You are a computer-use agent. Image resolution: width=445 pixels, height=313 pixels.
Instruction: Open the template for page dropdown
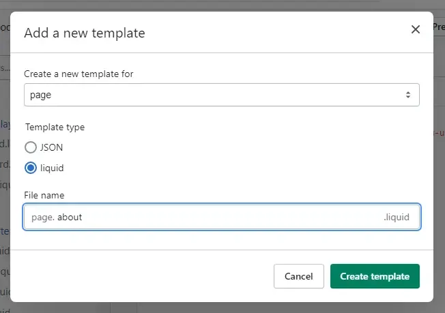pos(222,95)
